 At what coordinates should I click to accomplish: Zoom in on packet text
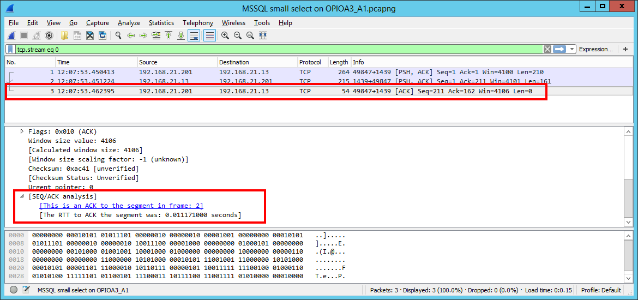click(x=225, y=35)
